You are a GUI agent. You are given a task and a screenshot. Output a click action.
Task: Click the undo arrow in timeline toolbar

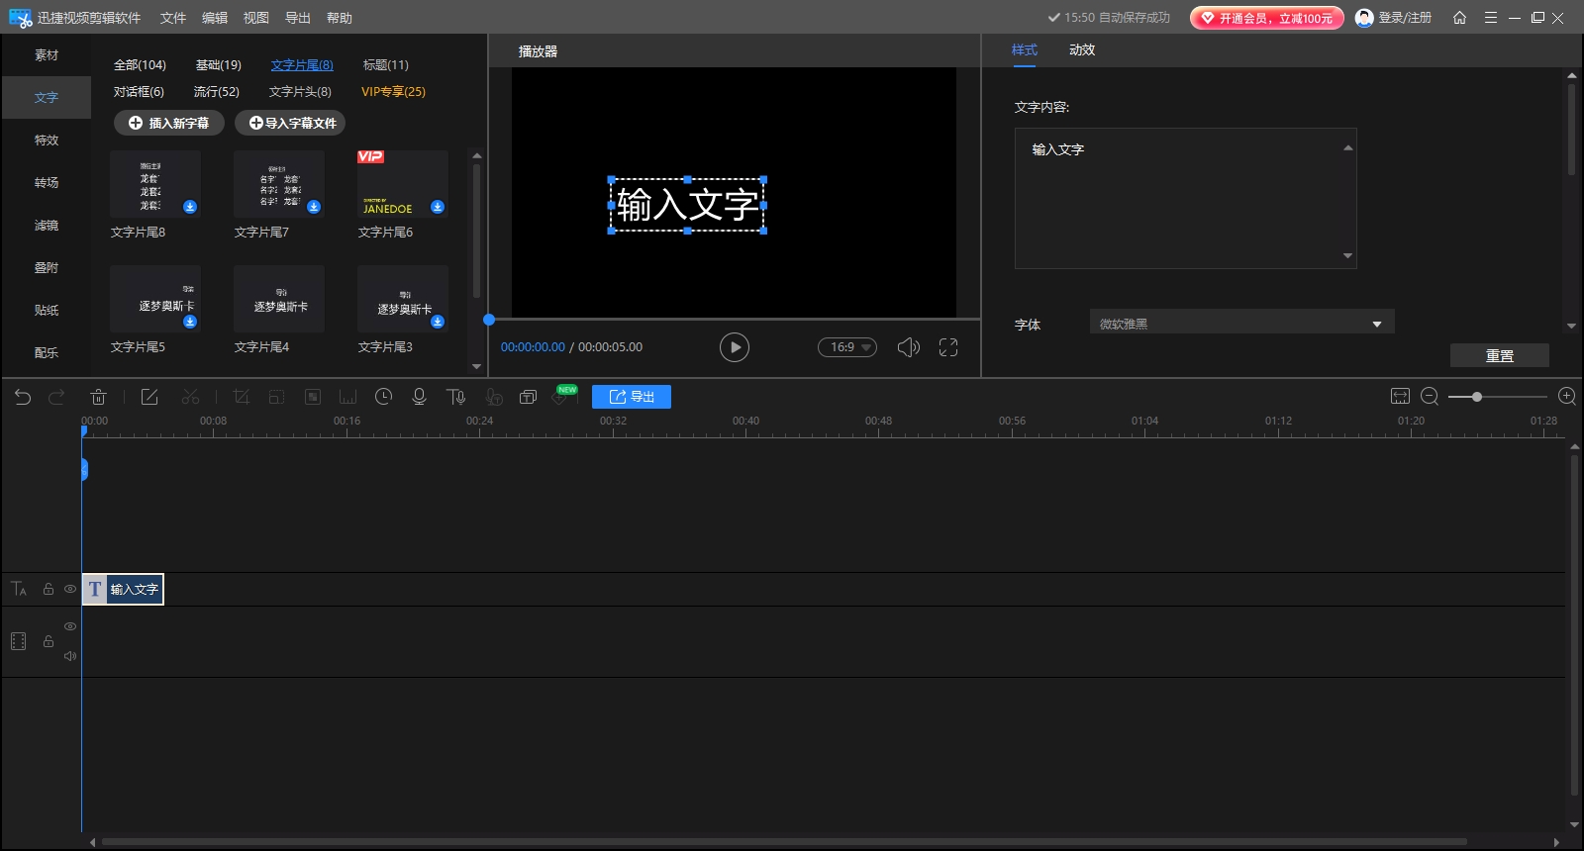pos(23,397)
